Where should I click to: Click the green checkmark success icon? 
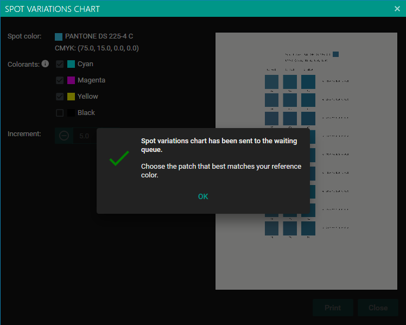click(119, 158)
